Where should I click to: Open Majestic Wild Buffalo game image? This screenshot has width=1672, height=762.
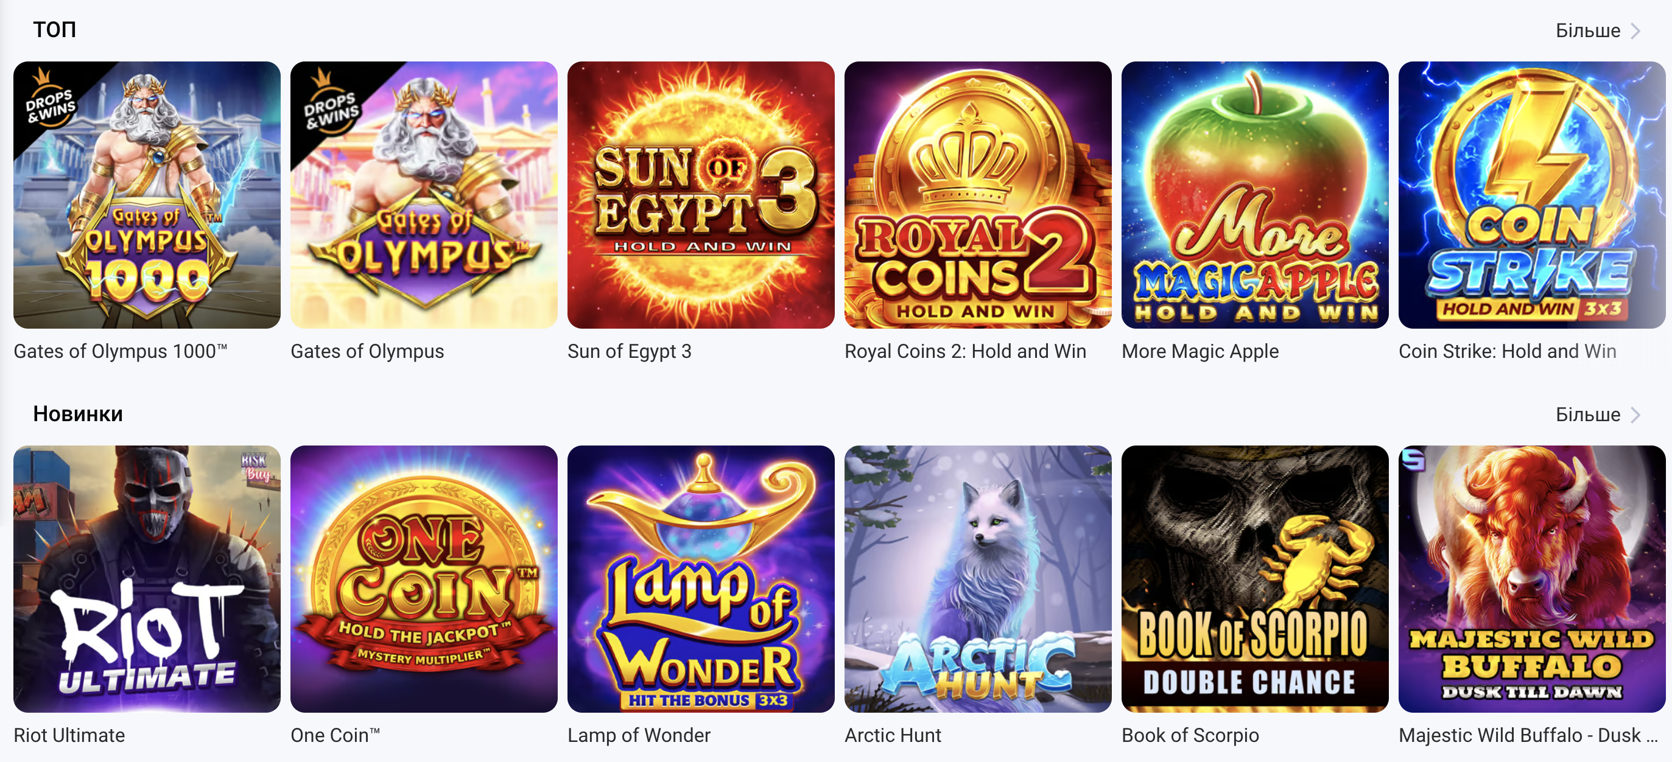(1532, 579)
